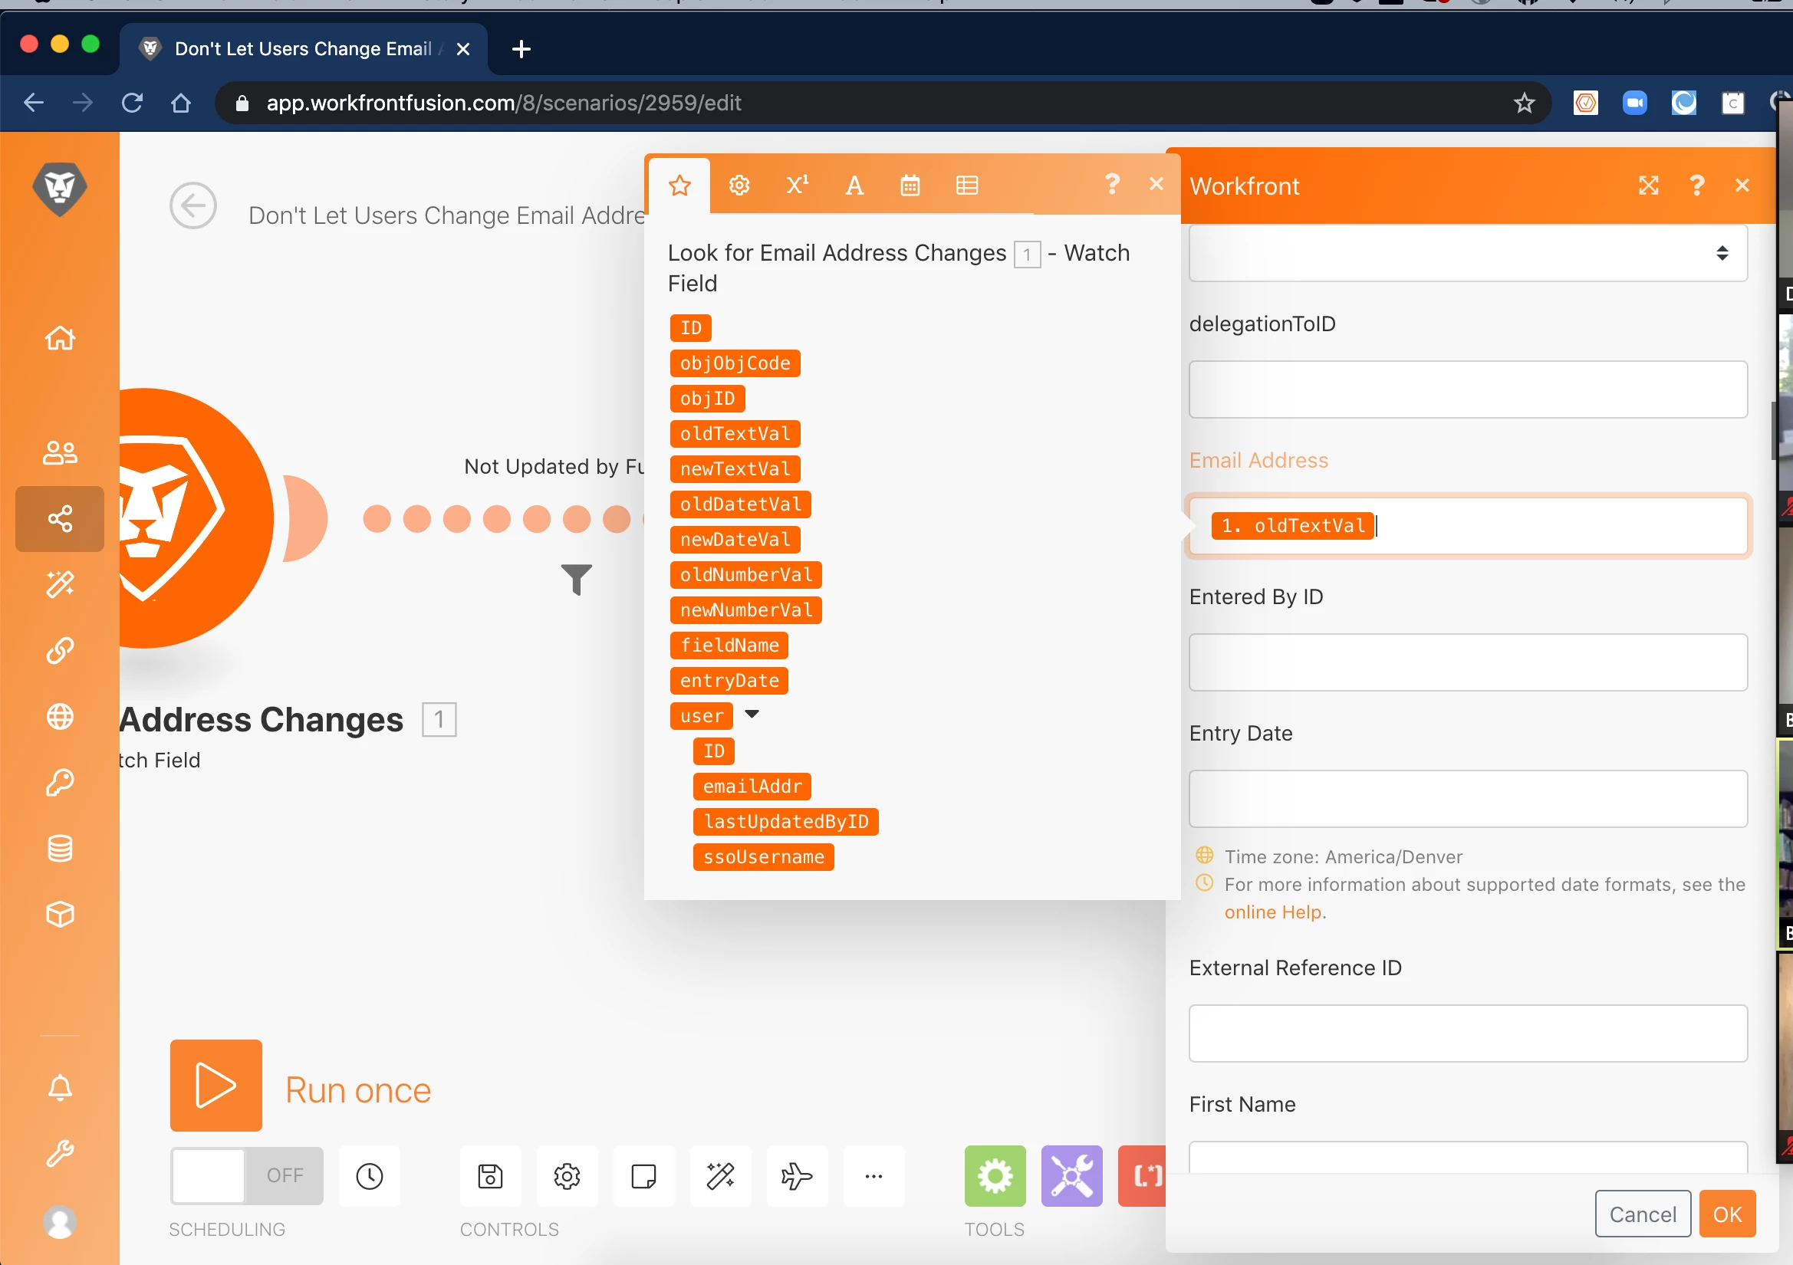Open the schedule settings clock icon

click(x=370, y=1176)
